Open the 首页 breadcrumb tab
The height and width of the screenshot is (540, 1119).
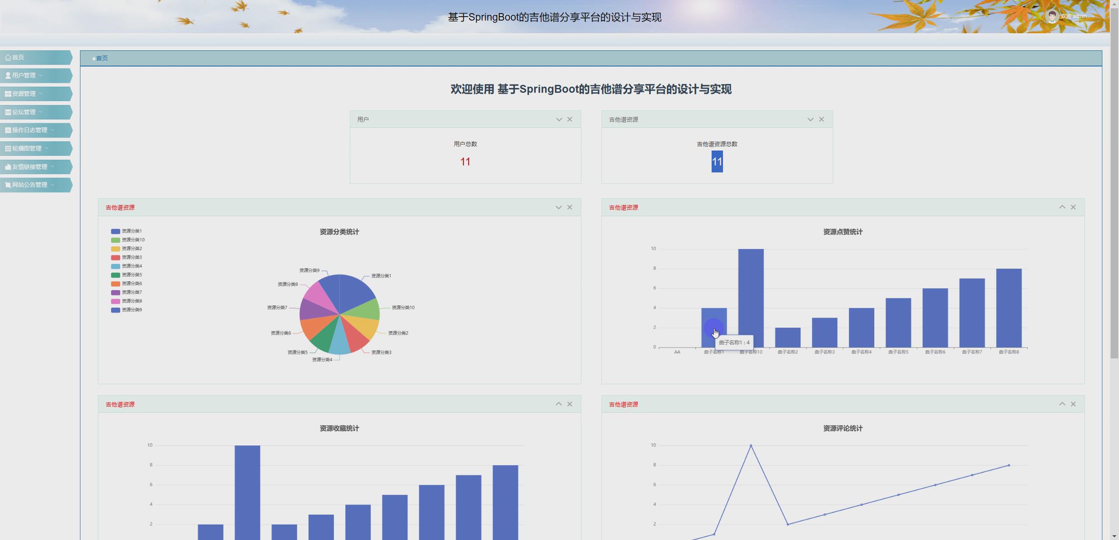click(102, 58)
